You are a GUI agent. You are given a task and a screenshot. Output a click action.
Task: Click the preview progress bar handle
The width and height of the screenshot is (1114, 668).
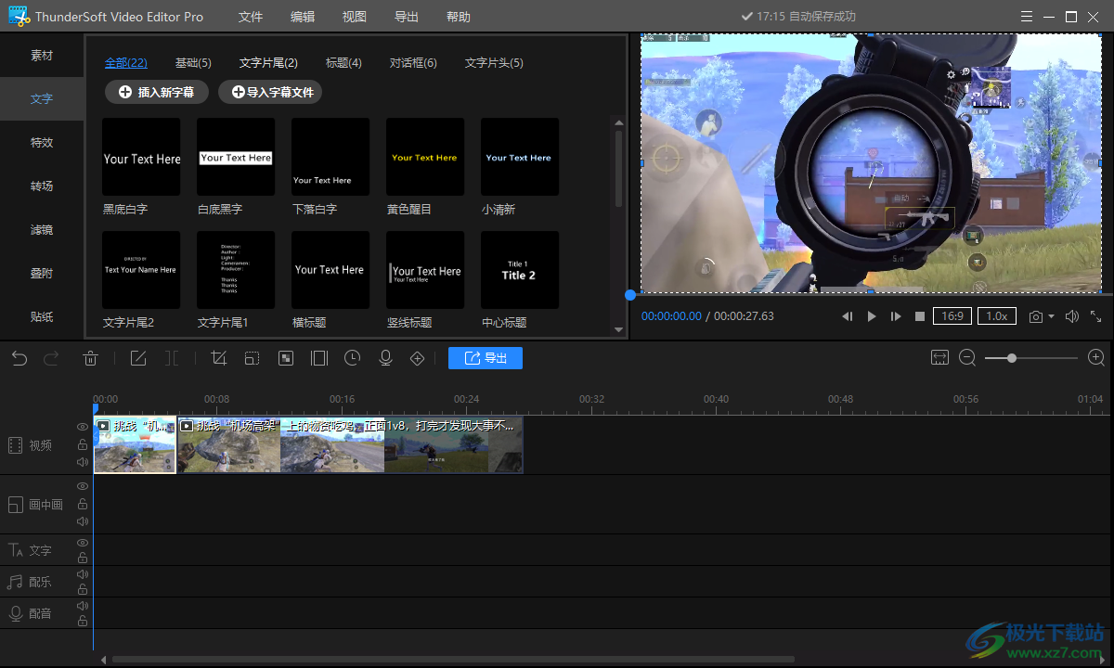(x=630, y=295)
